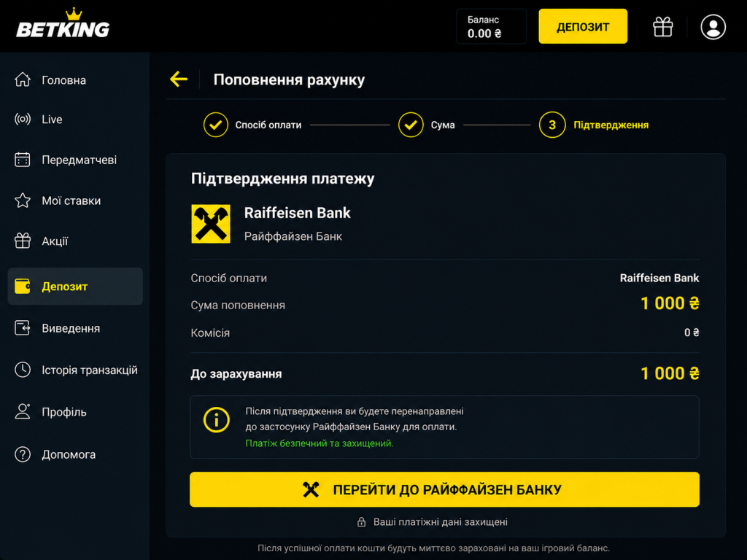This screenshot has height=560, width=747.
Task: Click the calendar icon beside Передматчеві
Action: coord(23,160)
